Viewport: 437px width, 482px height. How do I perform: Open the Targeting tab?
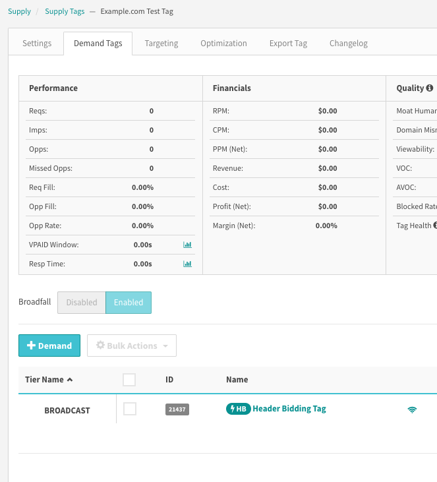pos(161,44)
